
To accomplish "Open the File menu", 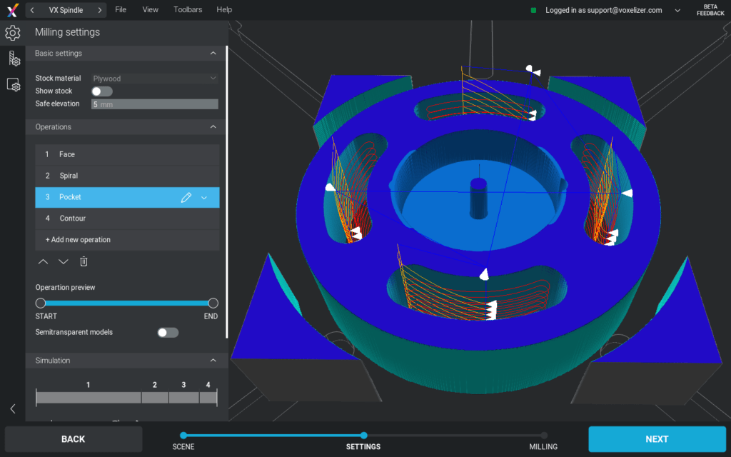I will [121, 9].
